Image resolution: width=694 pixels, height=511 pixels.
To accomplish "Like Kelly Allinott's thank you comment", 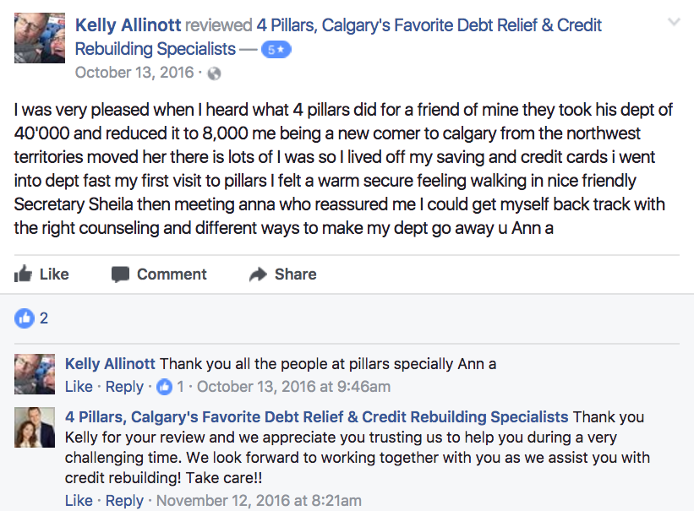I will (79, 387).
